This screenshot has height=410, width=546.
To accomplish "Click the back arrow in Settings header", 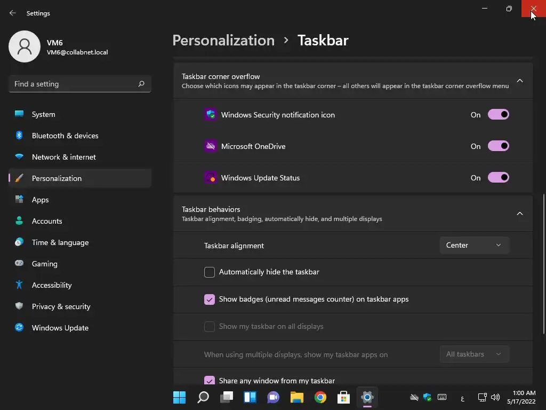I will pos(13,13).
